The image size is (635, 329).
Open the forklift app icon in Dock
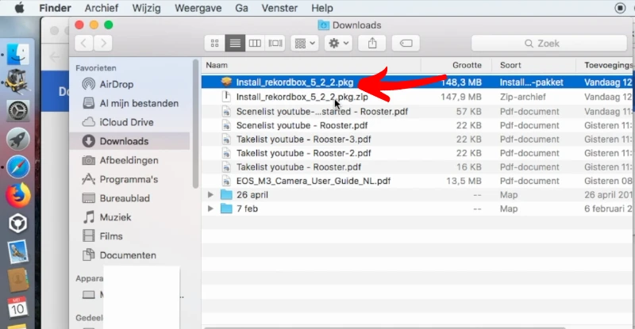click(16, 82)
